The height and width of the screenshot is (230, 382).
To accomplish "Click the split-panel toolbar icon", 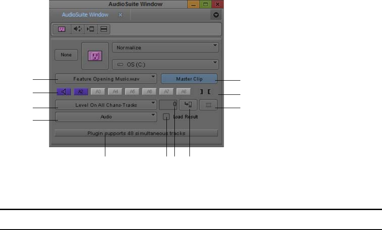I will (104, 29).
